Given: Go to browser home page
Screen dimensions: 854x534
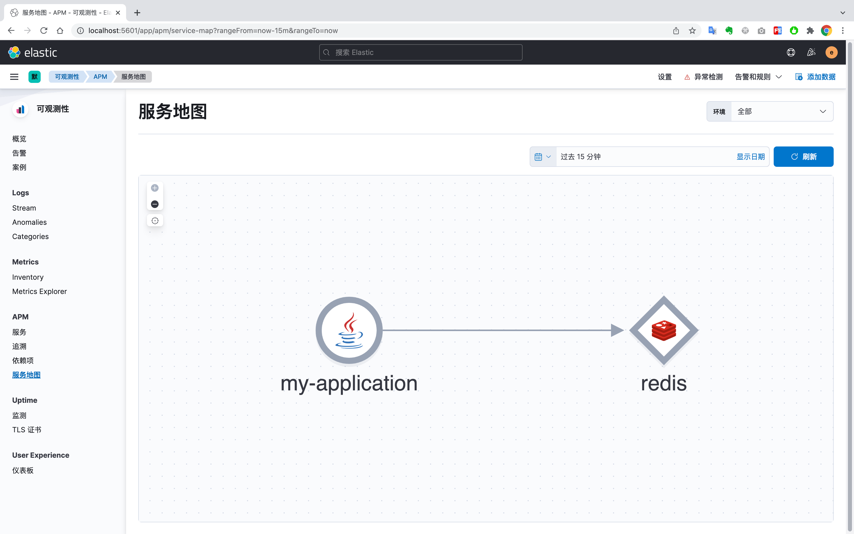Looking at the screenshot, I should coord(60,31).
